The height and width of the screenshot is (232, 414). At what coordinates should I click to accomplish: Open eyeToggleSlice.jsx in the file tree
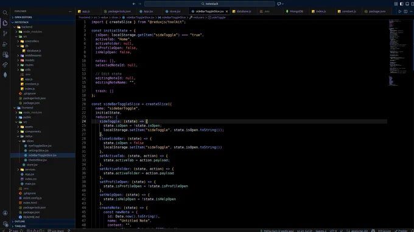[43, 146]
